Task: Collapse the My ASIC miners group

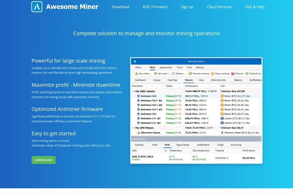Action: (x=133, y=91)
